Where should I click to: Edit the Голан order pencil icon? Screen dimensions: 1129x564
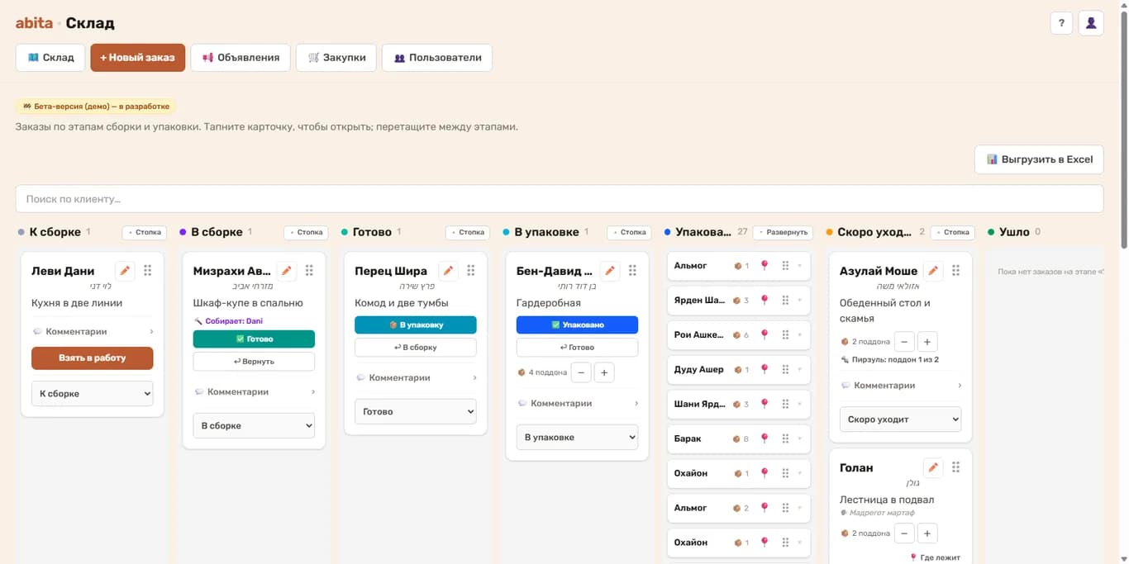pos(933,467)
